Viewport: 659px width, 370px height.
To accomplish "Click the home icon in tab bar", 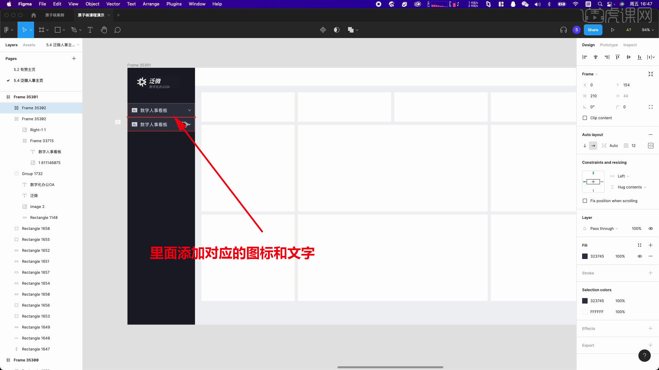I will coord(33,15).
